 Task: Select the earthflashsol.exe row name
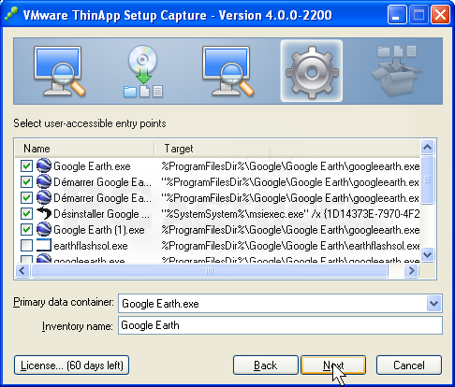click(91, 246)
